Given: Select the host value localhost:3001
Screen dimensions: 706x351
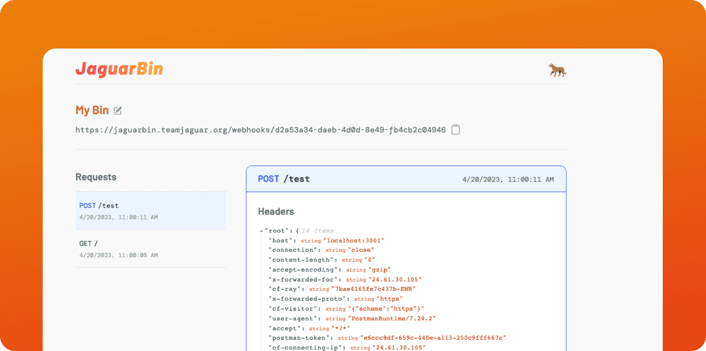Looking at the screenshot, I should (354, 240).
